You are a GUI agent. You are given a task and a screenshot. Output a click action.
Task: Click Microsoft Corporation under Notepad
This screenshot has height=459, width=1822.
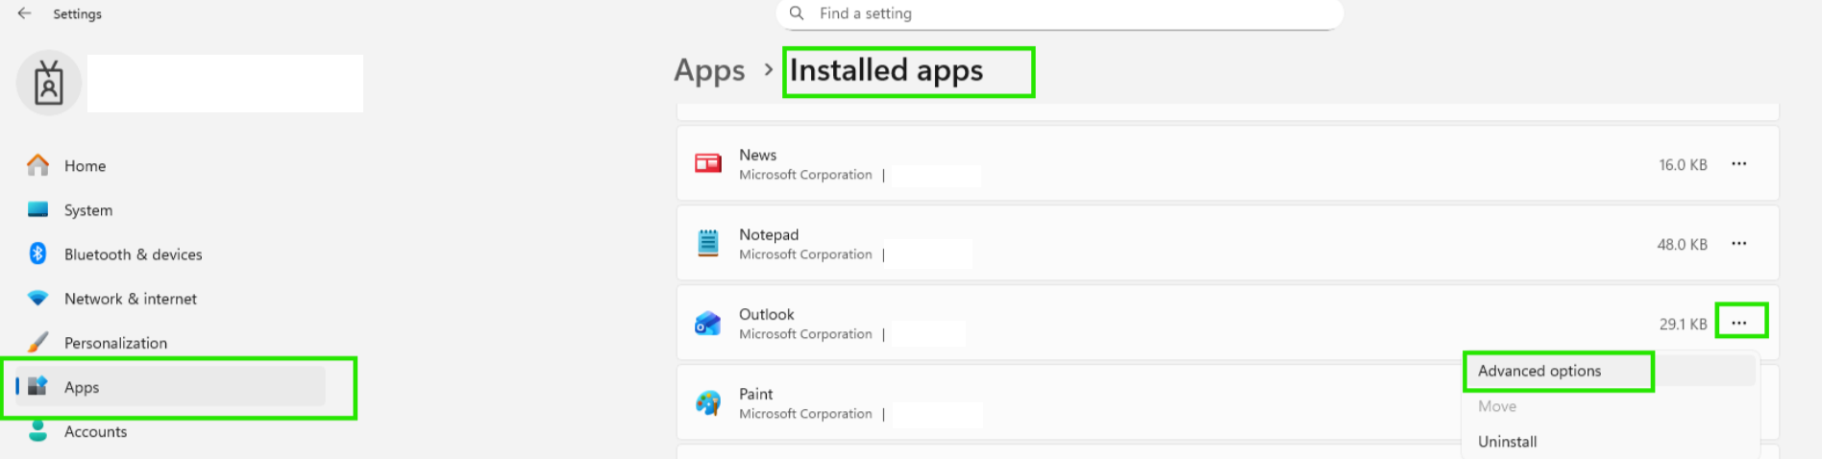point(805,254)
